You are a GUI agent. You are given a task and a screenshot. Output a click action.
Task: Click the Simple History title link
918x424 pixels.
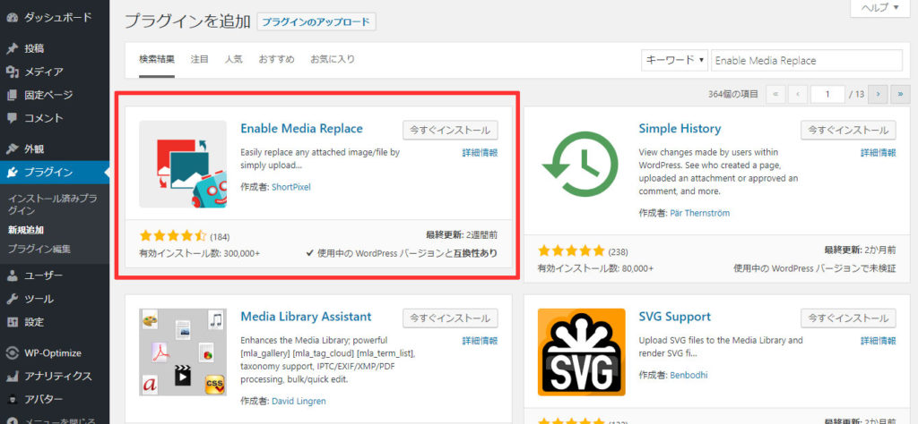(x=680, y=129)
